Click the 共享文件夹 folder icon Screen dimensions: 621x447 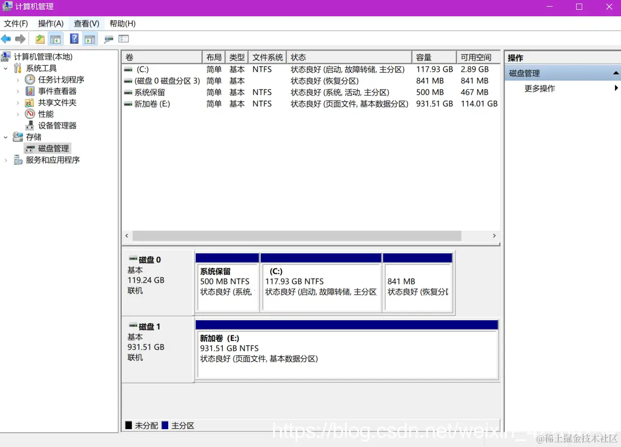coord(30,102)
